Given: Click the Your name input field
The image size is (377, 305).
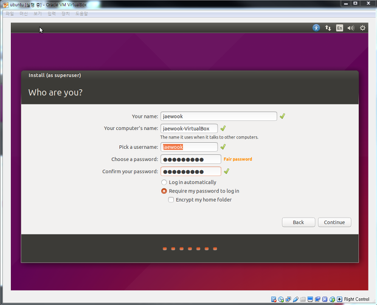Looking at the screenshot, I should 219,116.
